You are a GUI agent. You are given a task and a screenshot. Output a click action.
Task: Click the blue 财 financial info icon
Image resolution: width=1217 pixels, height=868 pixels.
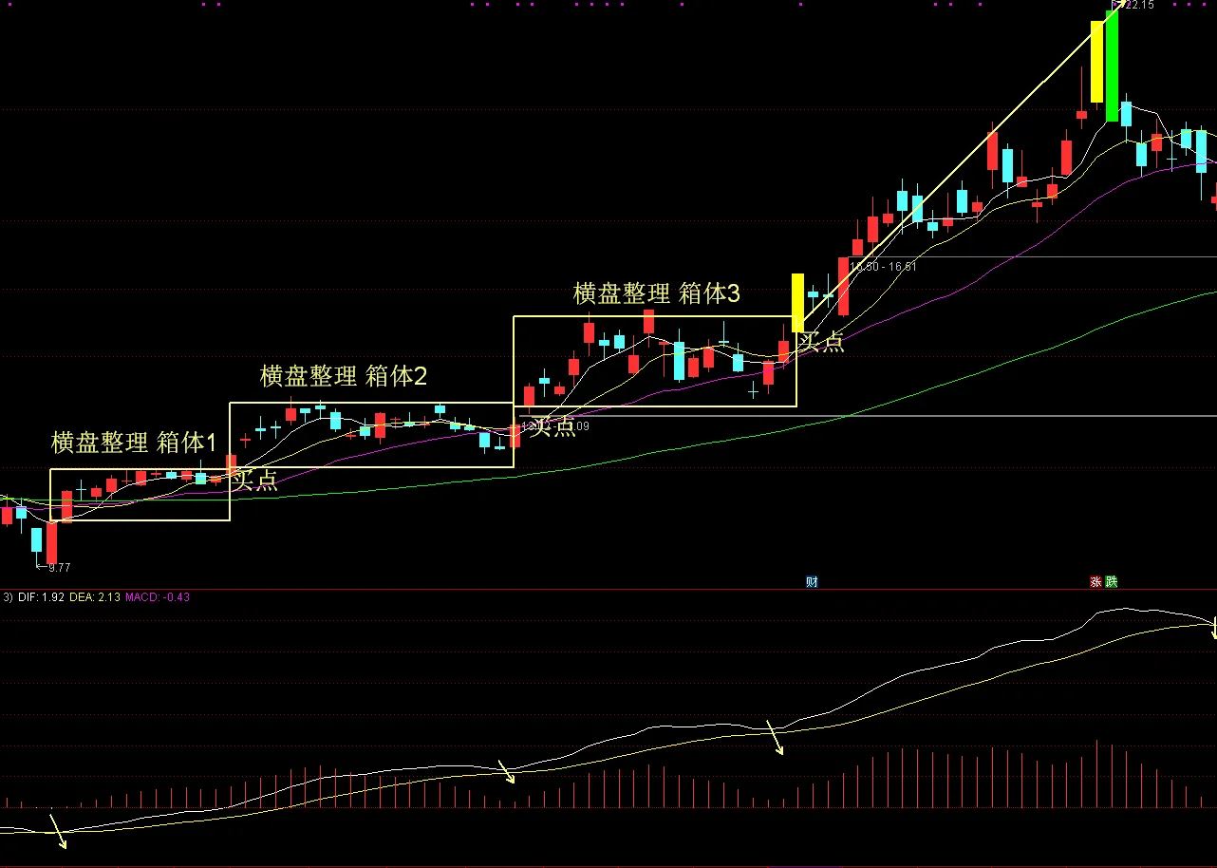point(812,581)
